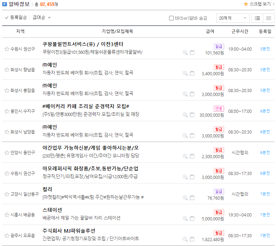Open magnifier preview for ㈜예인 봉담읍 listing
The image size is (276, 246).
pos(185,94)
